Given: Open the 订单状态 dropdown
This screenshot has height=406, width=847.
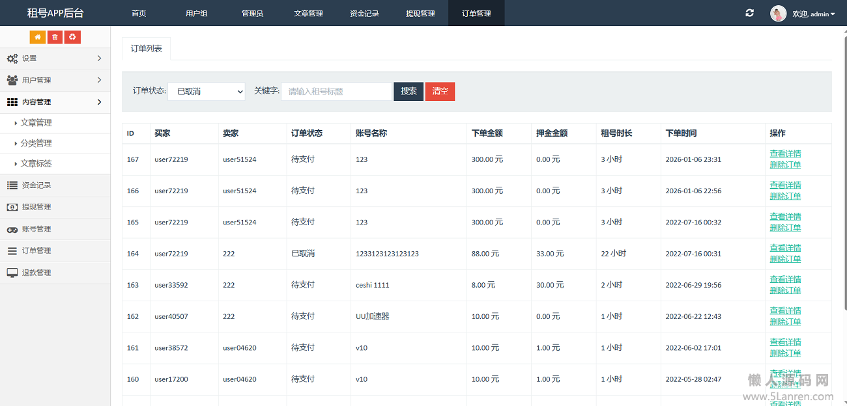Looking at the screenshot, I should click(206, 92).
